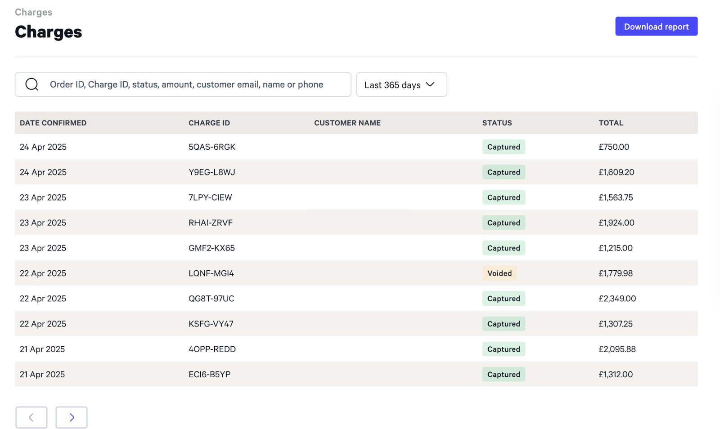The height and width of the screenshot is (429, 720).
Task: Select the £1,779.98 total
Action: tap(616, 273)
